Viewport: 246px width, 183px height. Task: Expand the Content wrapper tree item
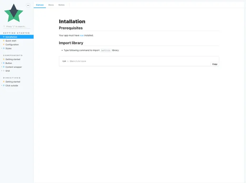(x=2, y=67)
